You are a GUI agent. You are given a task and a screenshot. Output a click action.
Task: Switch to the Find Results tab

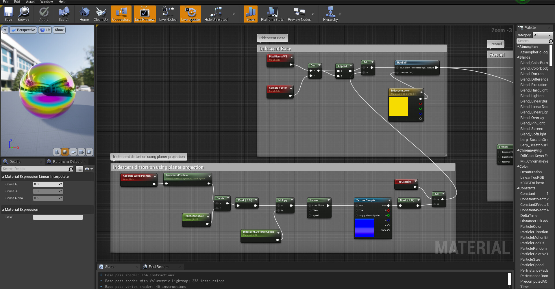coord(159,266)
